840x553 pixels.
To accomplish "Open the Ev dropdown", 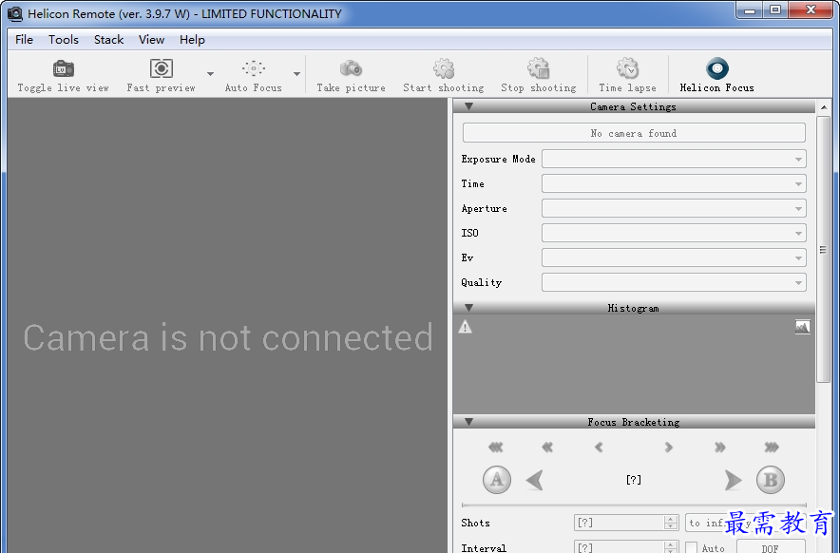I will pos(674,257).
